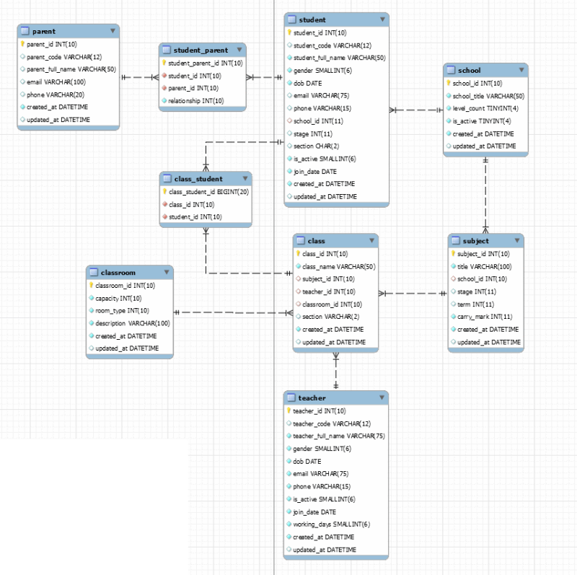
Task: Click the foreign key icon next to classroom_id in class
Action: pos(300,304)
